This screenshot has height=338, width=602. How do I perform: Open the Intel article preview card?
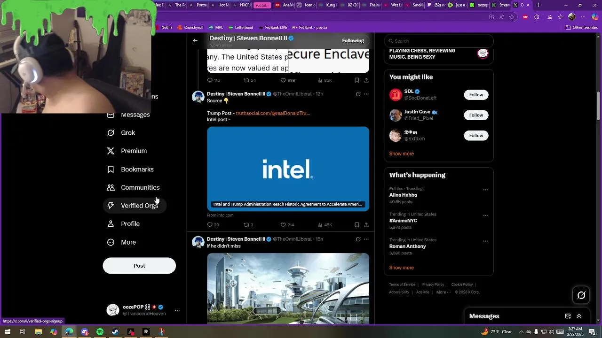click(x=288, y=169)
